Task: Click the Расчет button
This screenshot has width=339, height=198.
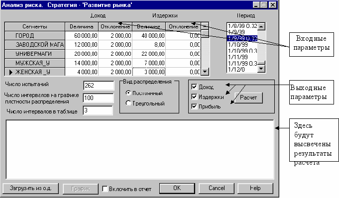Action: pyautogui.click(x=248, y=98)
